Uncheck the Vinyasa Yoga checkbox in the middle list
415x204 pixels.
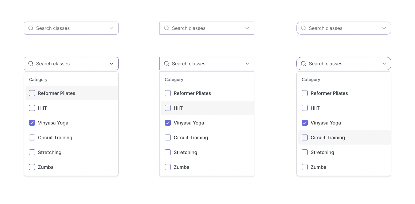(x=168, y=123)
